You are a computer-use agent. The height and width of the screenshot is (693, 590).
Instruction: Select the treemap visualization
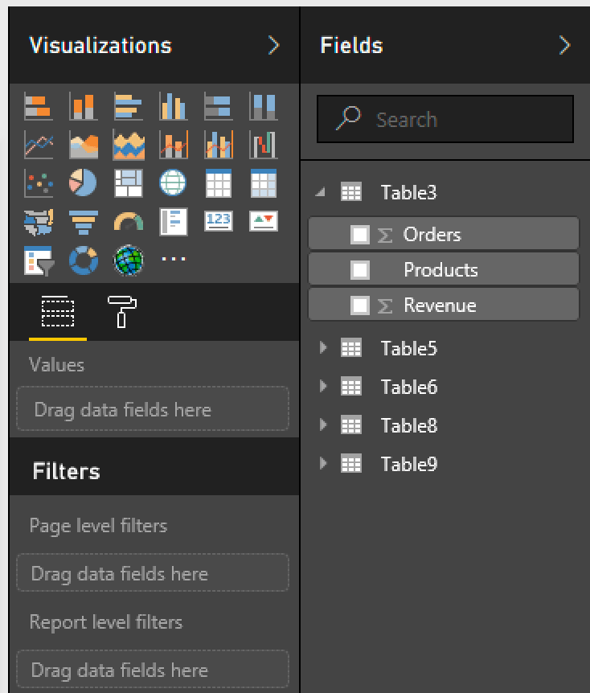point(128,183)
